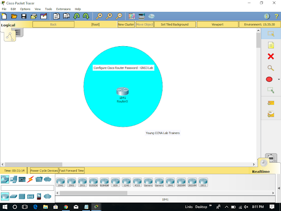
Task: Choose the Add Complex PDU envelope
Action: point(271,114)
